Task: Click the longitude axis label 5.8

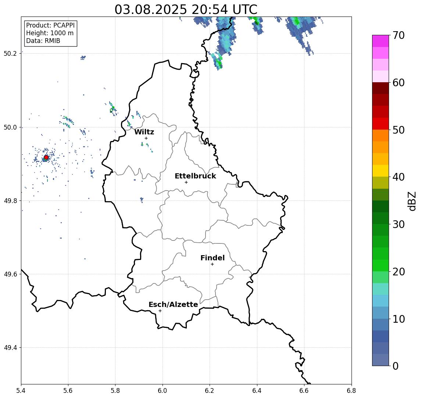Action: pos(115,391)
